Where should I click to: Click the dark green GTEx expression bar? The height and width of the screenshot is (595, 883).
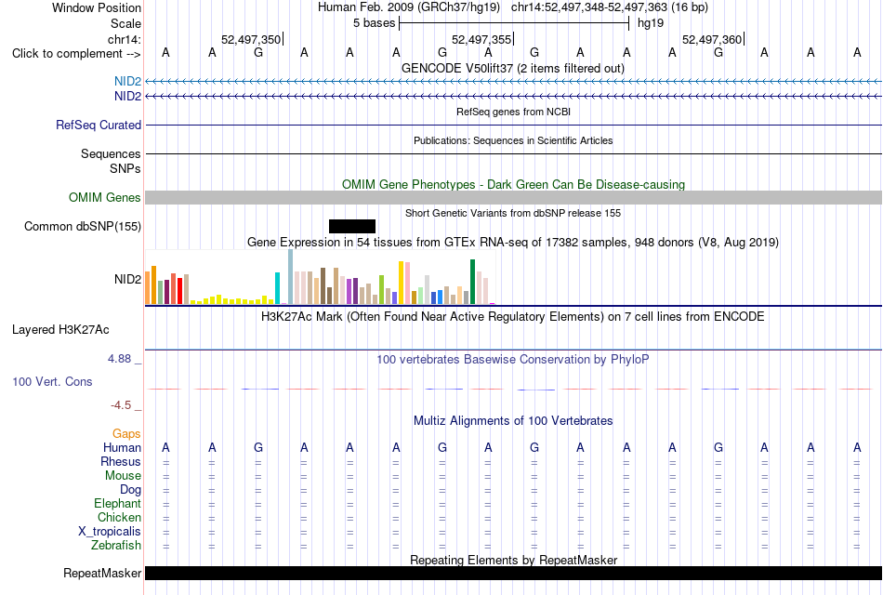tap(472, 282)
